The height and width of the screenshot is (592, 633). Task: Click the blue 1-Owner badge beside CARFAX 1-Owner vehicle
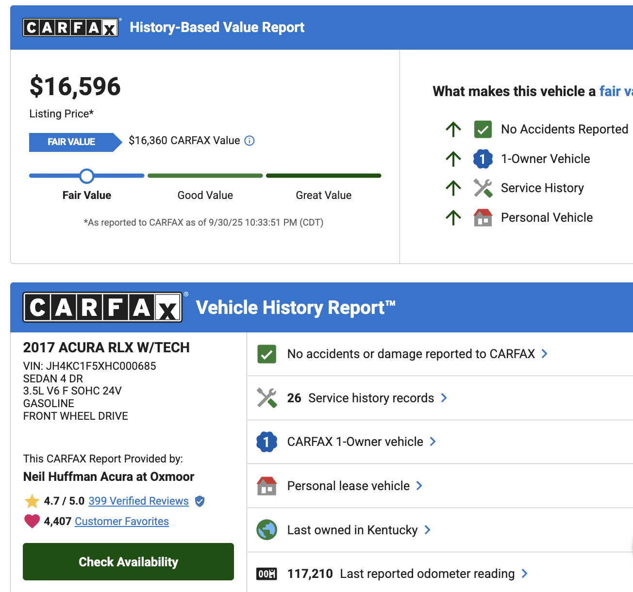tap(267, 442)
